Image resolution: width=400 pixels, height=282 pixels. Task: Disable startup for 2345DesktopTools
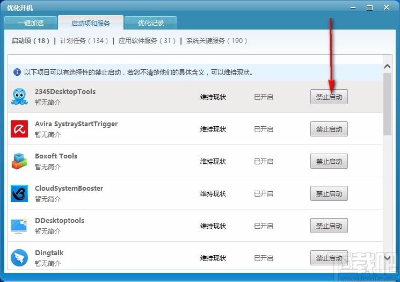329,97
